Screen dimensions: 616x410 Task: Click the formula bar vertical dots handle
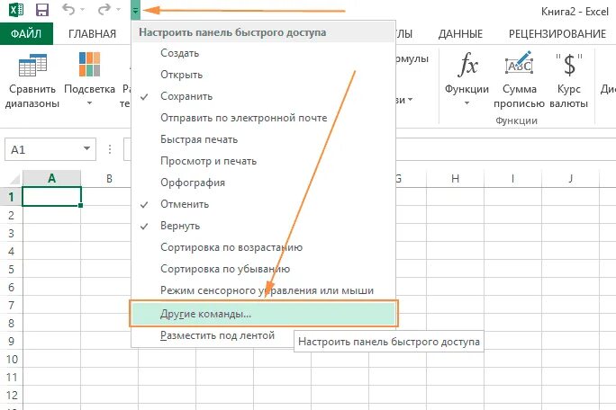tap(110, 149)
